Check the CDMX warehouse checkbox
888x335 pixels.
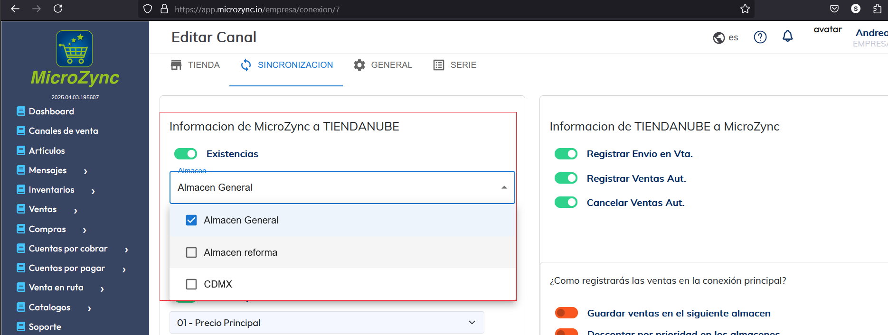pos(191,284)
